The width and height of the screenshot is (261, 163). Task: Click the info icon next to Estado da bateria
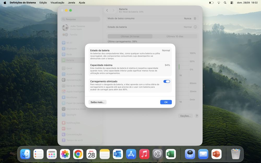pyautogui.click(x=195, y=27)
